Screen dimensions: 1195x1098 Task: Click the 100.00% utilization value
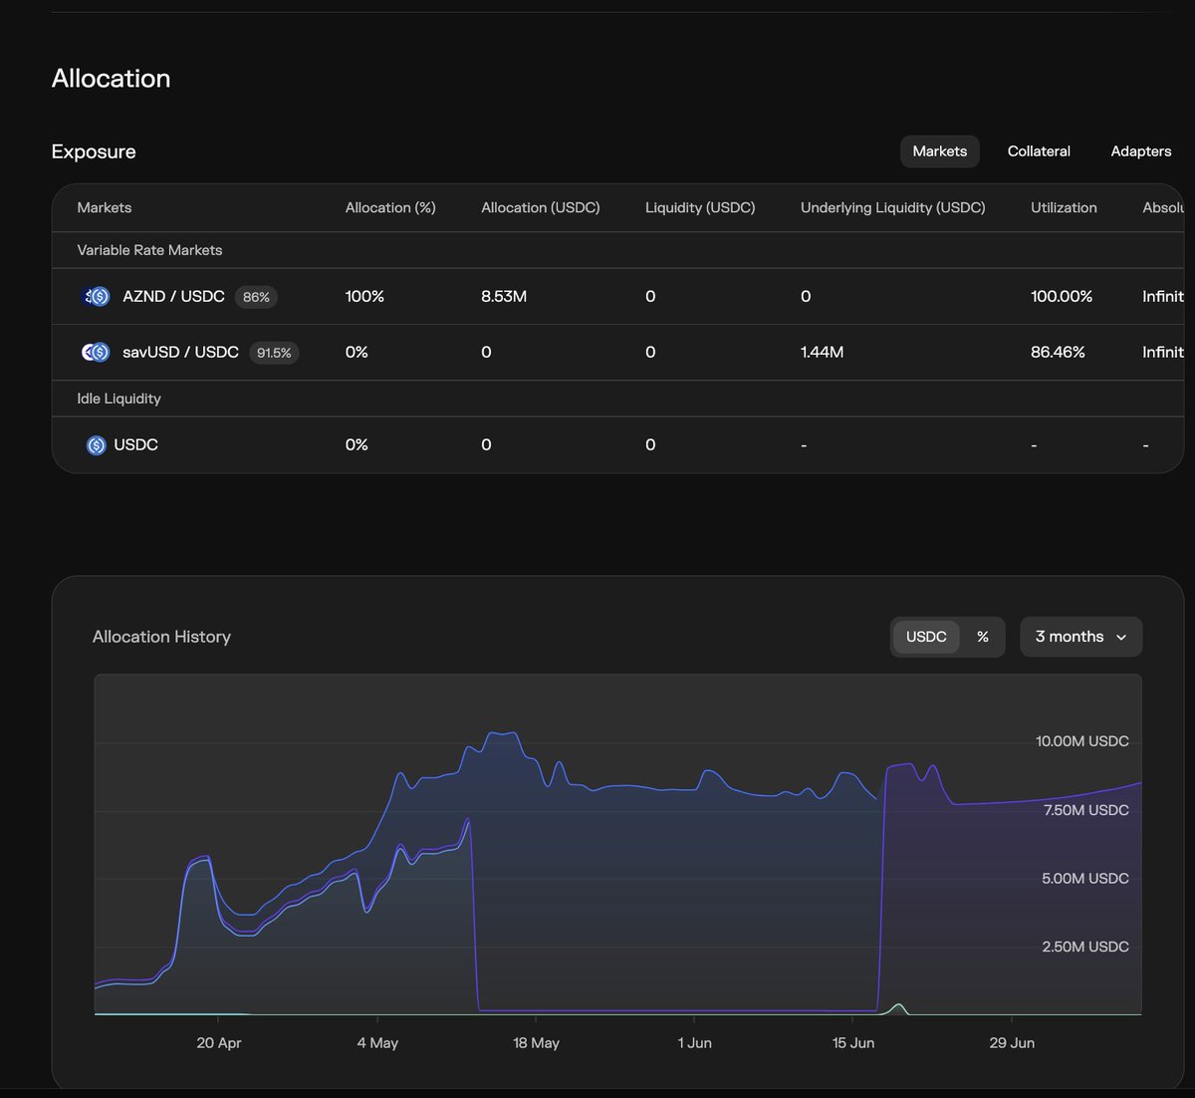1062,296
